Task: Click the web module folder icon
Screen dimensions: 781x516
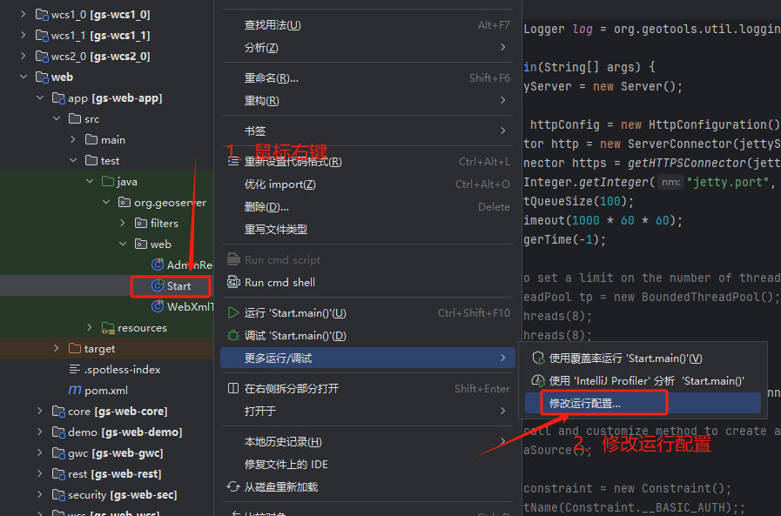Action: click(x=42, y=77)
